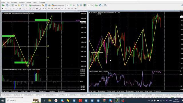Toggle the Terminal panel icon

tap(23, 5)
